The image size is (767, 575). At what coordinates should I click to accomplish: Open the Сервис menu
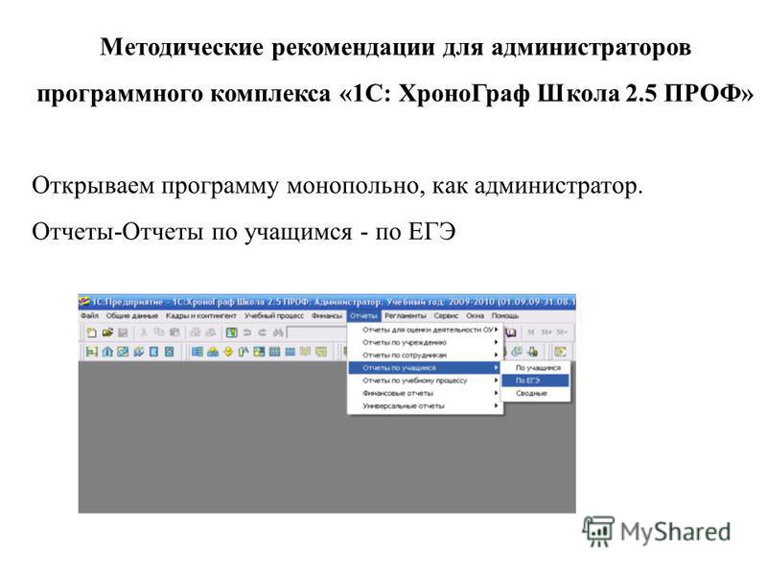446,316
